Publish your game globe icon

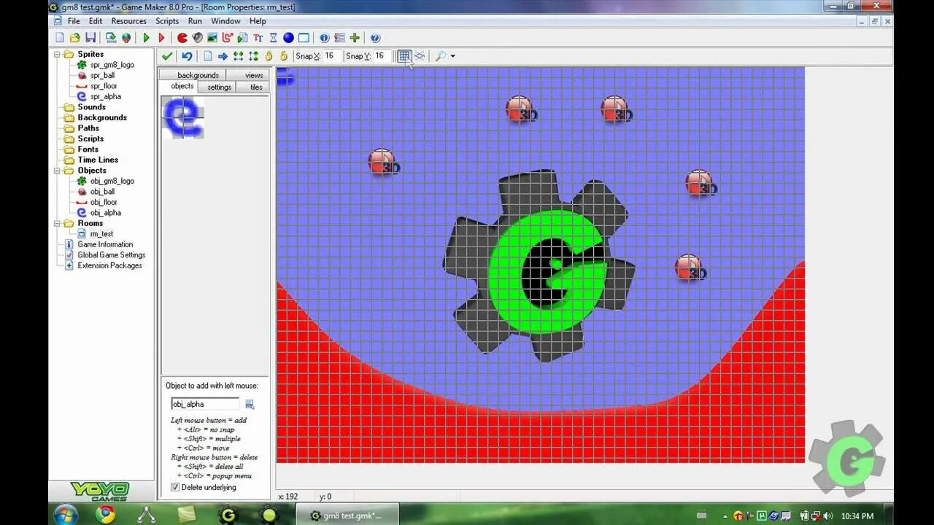pyautogui.click(x=126, y=38)
